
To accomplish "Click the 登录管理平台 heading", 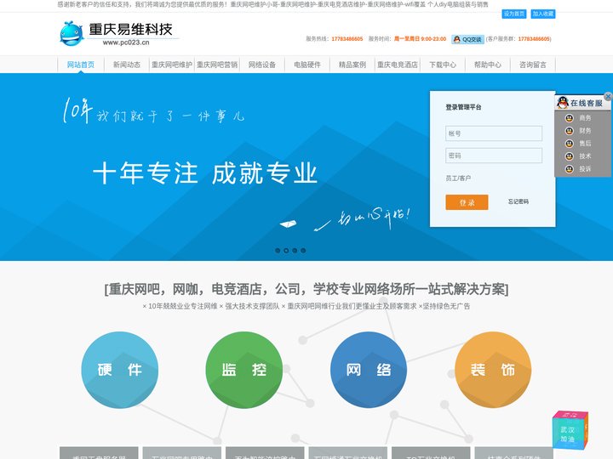I will (464, 107).
